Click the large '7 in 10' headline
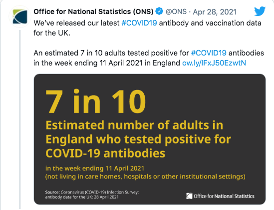274x210 pixels. pyautogui.click(x=96, y=101)
